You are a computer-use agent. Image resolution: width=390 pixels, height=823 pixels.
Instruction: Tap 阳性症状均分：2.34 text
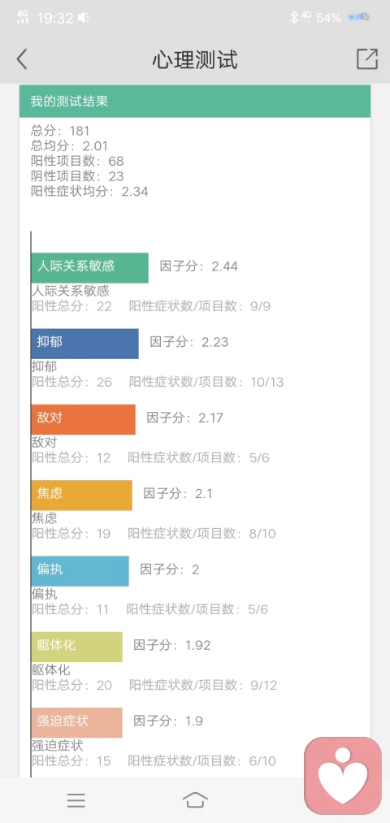(x=89, y=192)
